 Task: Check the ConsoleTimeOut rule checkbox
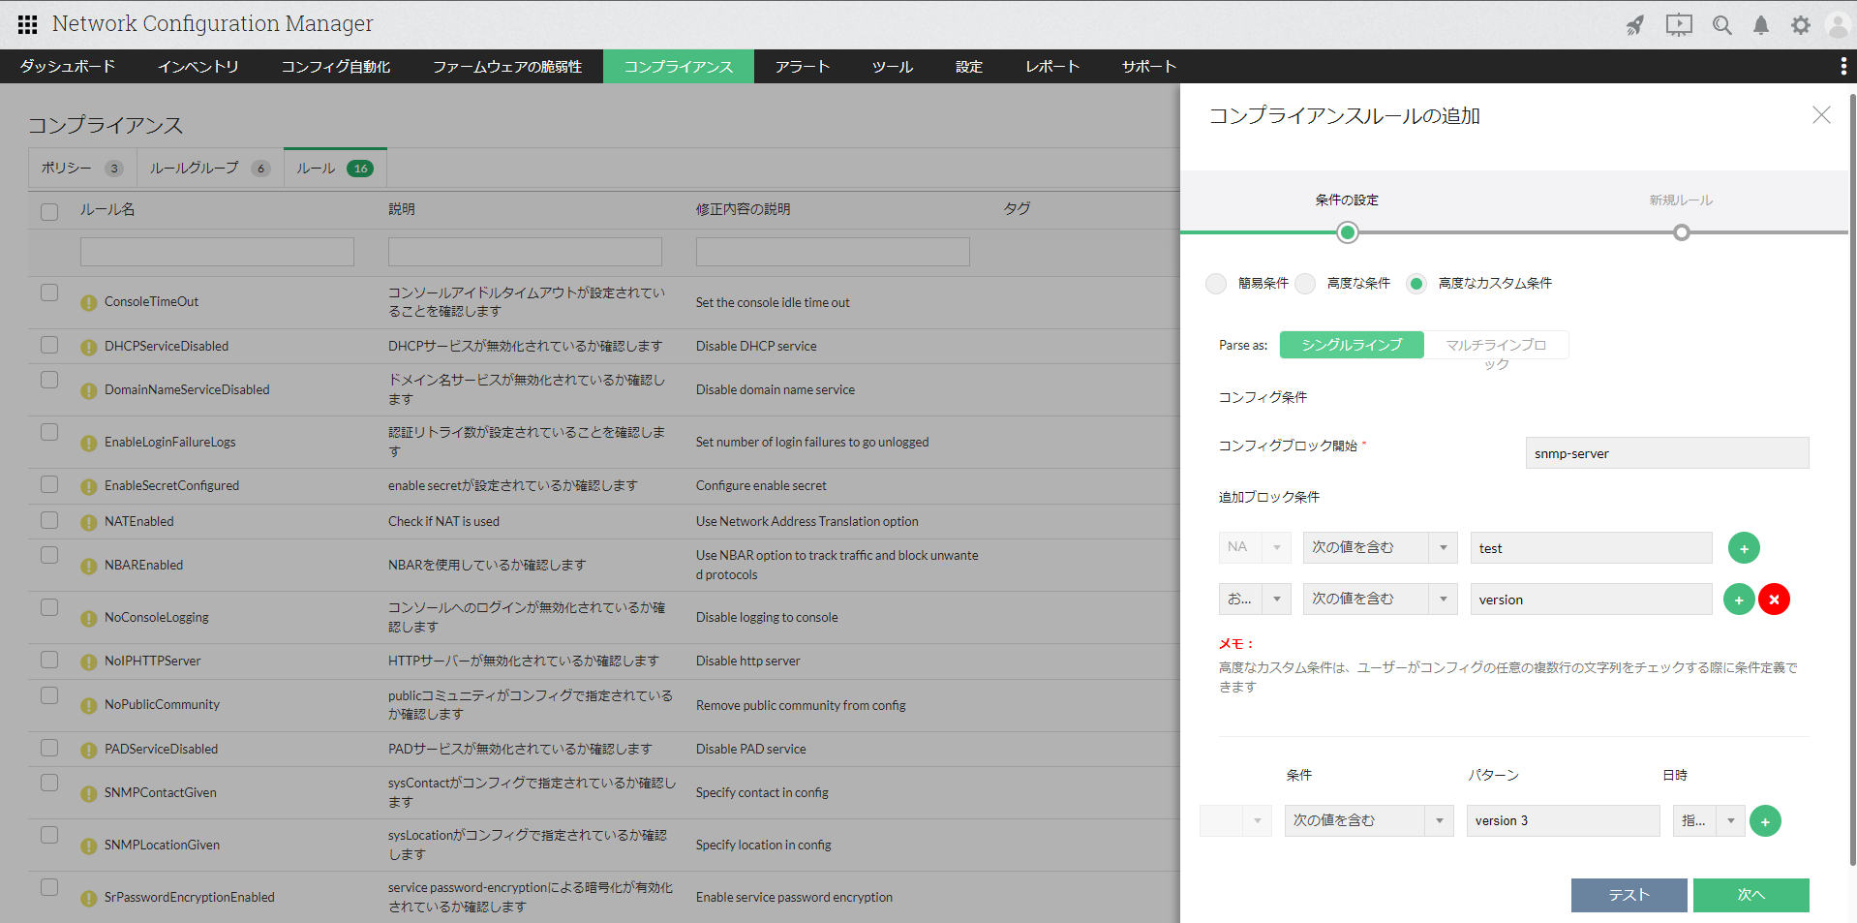(49, 292)
